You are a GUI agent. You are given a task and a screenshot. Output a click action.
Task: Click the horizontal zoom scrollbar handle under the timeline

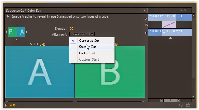click(170, 100)
